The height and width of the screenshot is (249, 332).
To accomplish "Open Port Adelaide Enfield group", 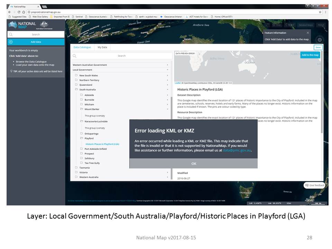I will (95, 149).
